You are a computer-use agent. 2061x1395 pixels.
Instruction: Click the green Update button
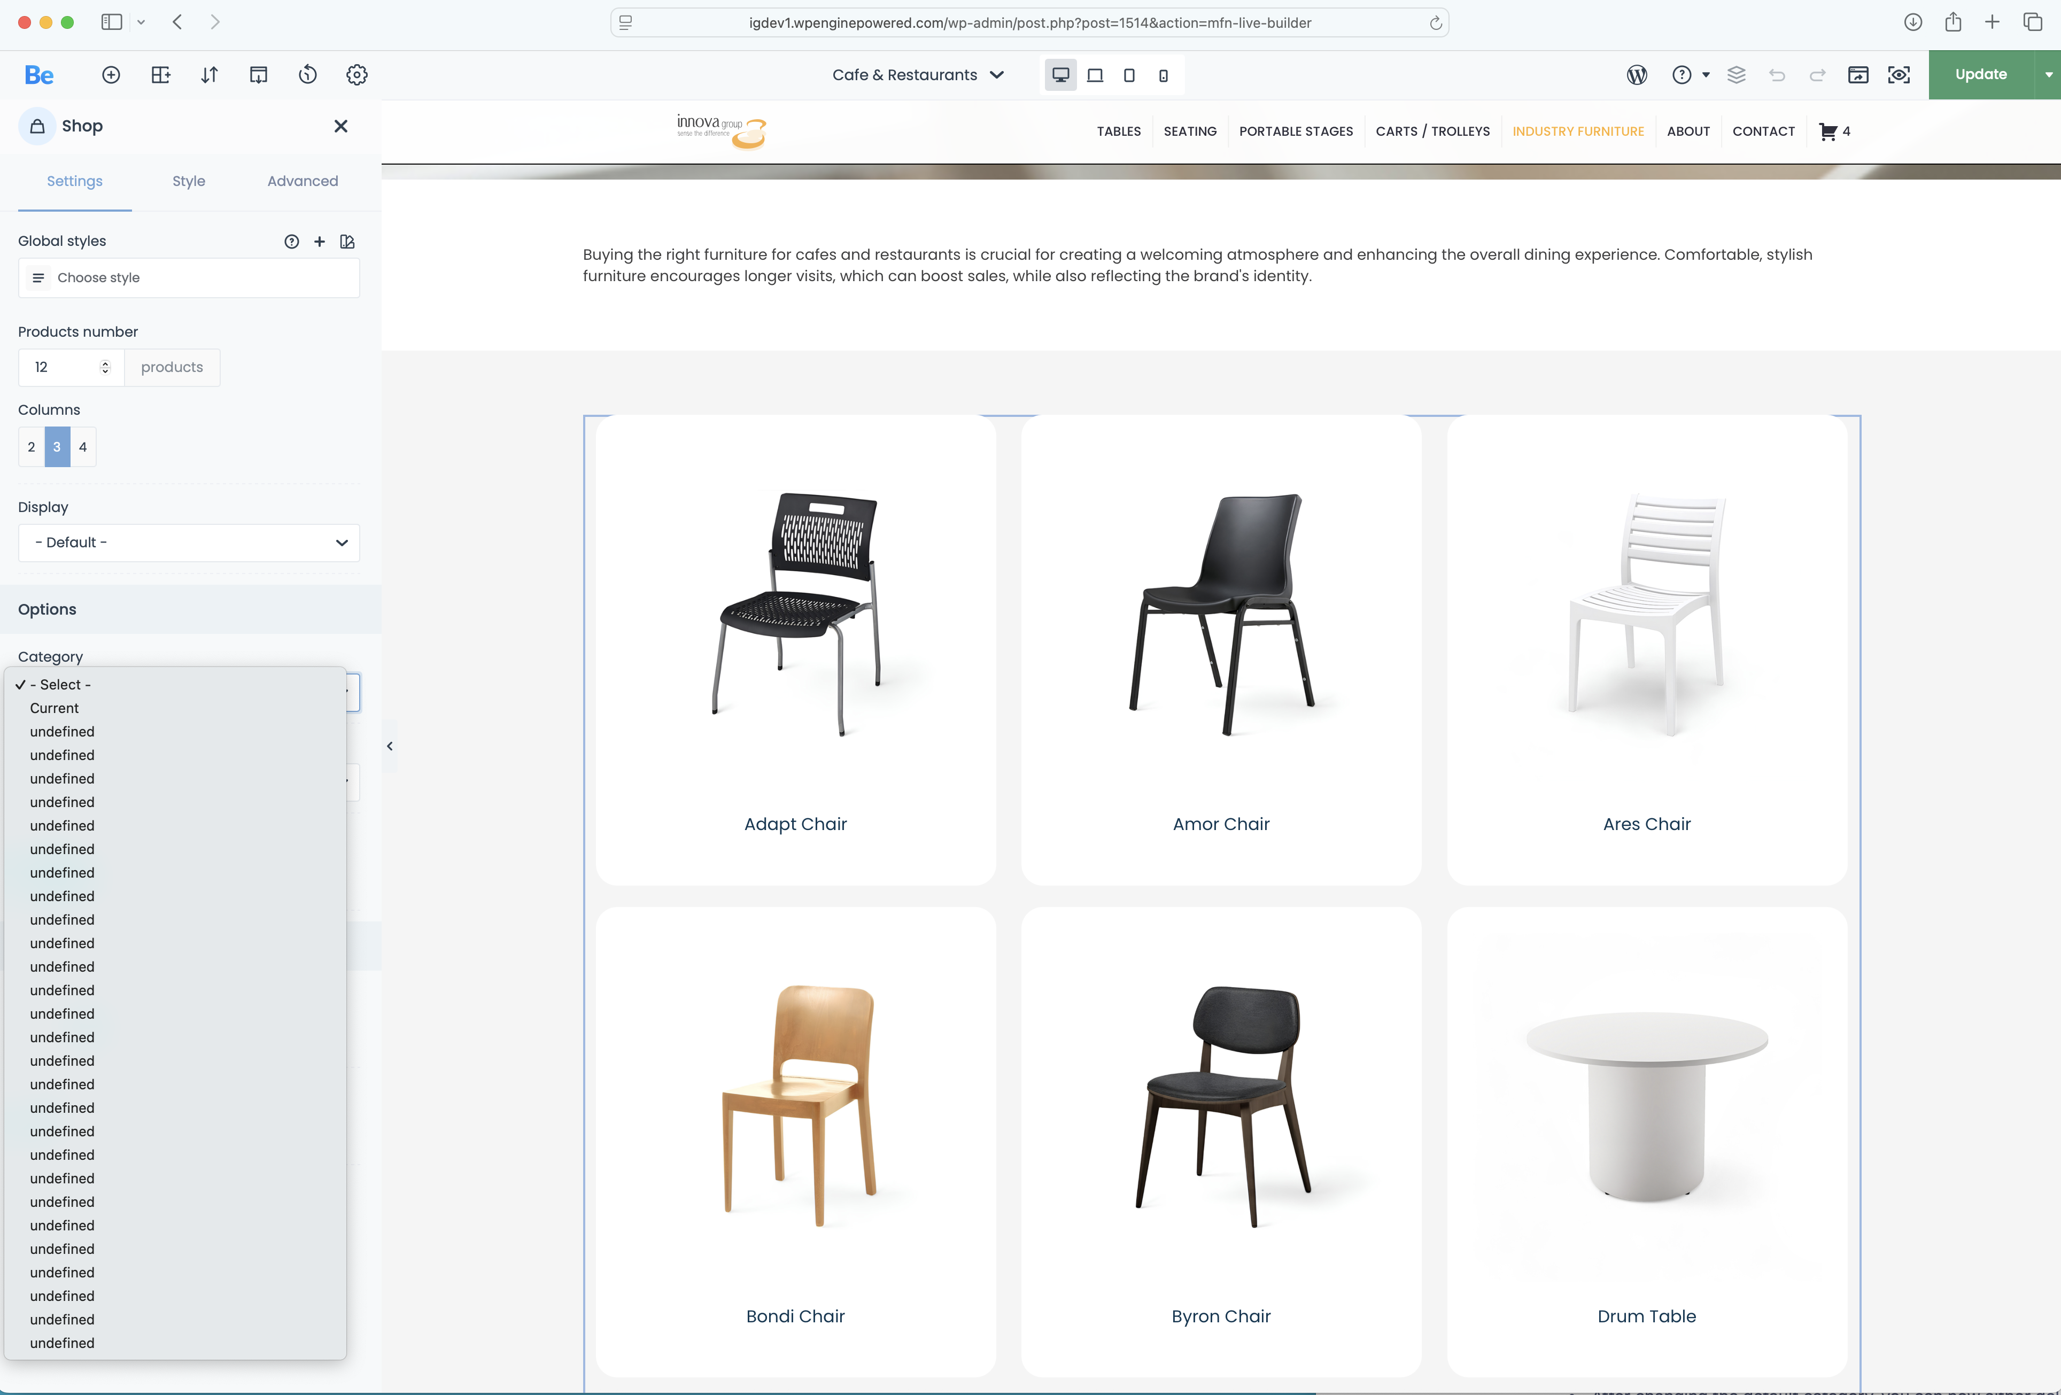pyautogui.click(x=1980, y=74)
